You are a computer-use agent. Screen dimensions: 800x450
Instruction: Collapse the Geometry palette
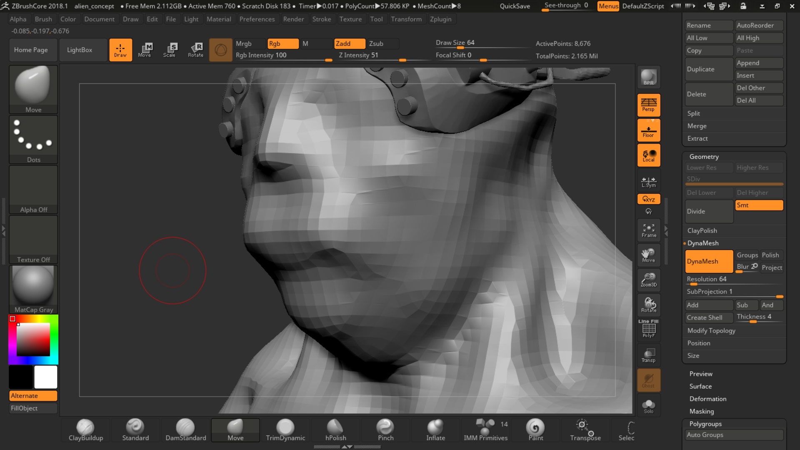tap(704, 157)
